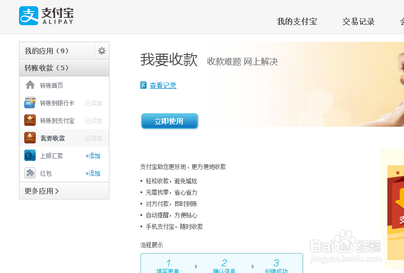Click the 红包 puzzle piece icon
The width and height of the screenshot is (404, 273).
pos(30,173)
